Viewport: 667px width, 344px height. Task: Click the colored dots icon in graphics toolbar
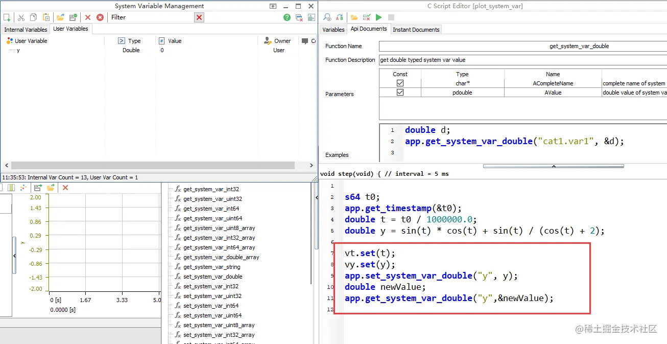click(x=23, y=188)
